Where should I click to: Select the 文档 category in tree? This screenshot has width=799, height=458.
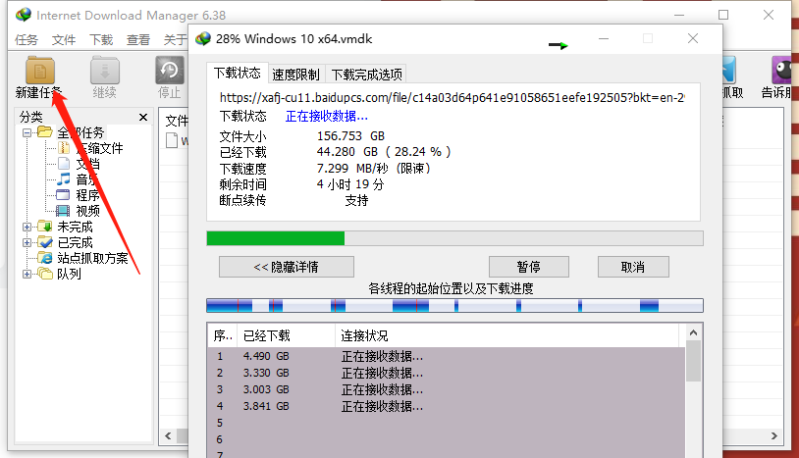tap(87, 164)
